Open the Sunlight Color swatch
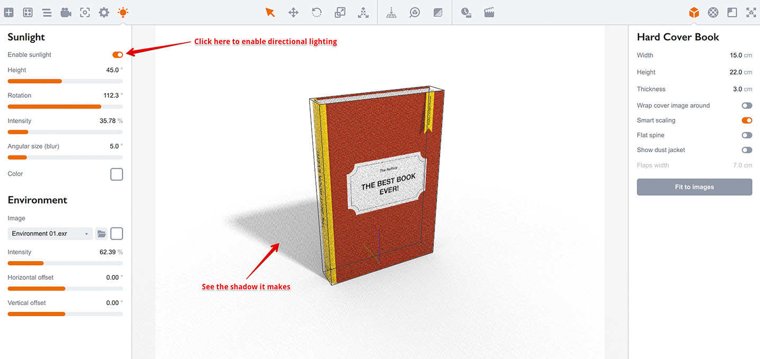760x359 pixels. 116,174
